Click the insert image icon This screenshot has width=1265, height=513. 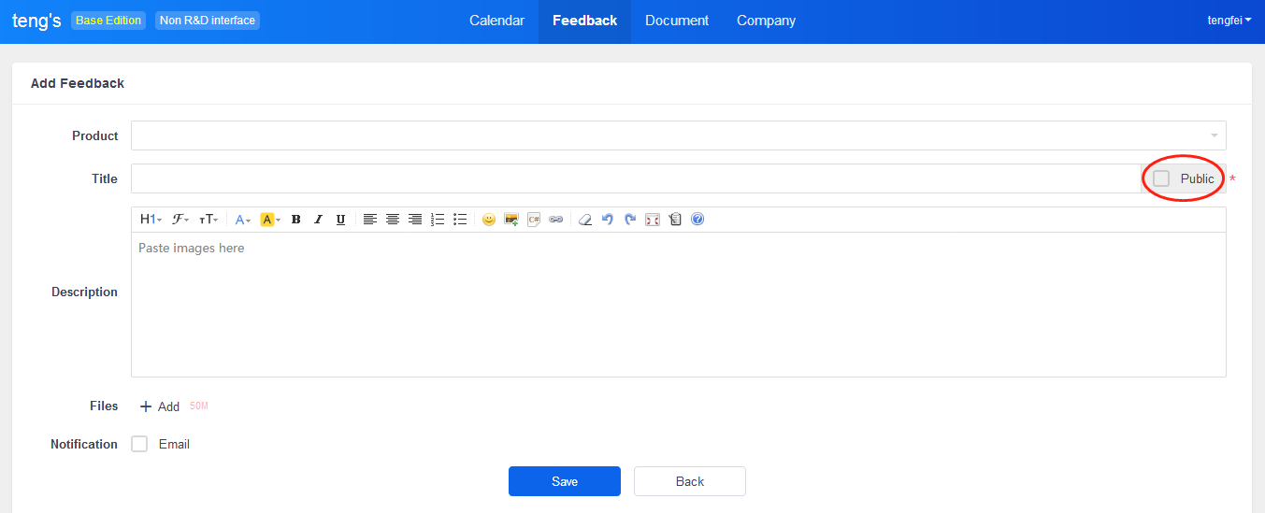pos(510,220)
